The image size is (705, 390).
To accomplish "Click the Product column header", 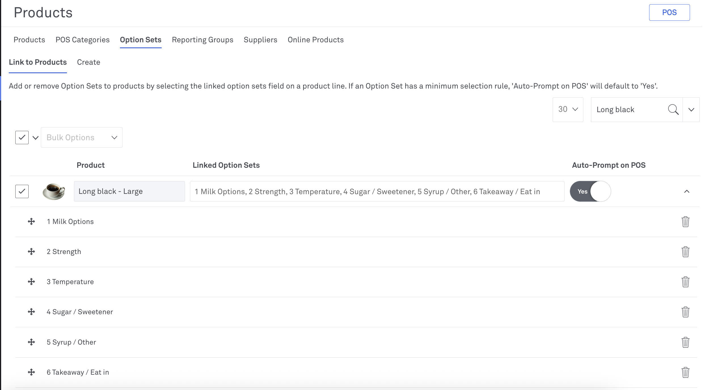I will (x=90, y=165).
